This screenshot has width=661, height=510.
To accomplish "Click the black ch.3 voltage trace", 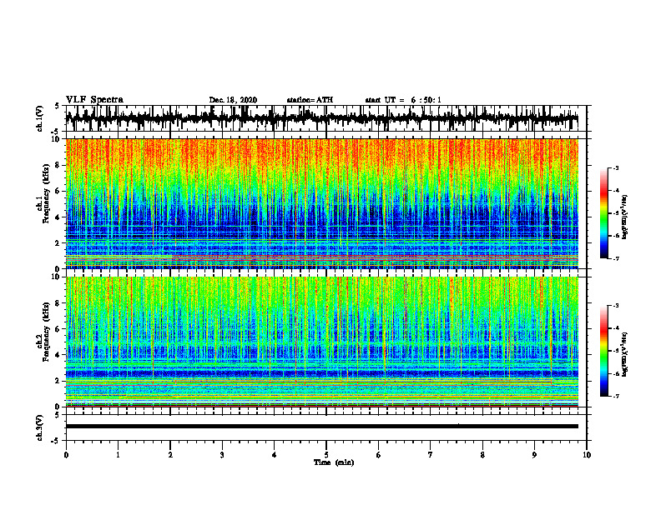I will pos(321,427).
